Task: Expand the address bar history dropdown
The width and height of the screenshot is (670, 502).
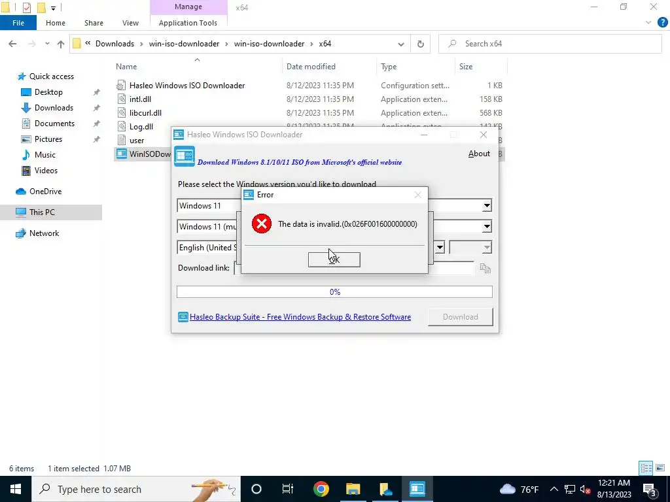Action: [401, 44]
